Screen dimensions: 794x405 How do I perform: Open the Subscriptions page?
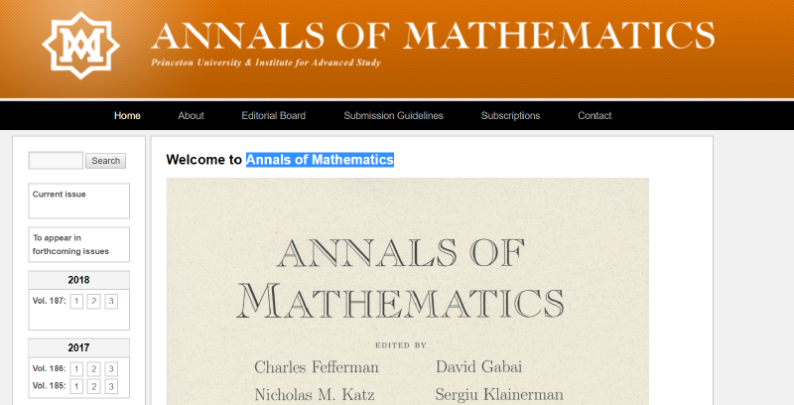coord(510,116)
